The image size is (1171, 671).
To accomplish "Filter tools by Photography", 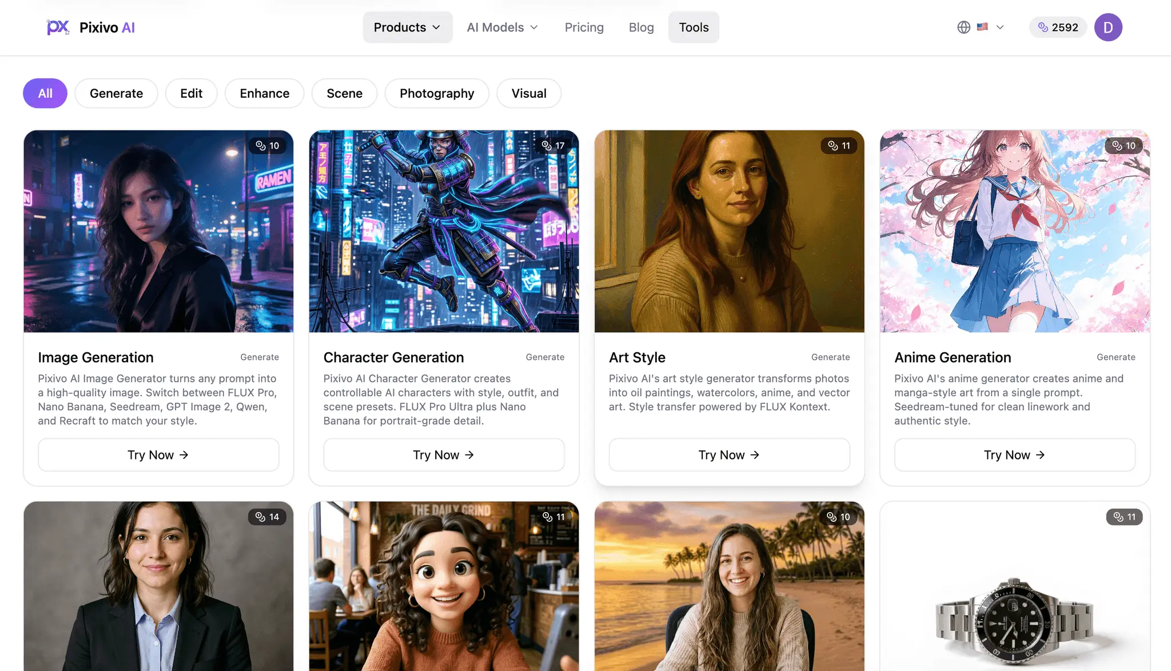I will [x=437, y=93].
